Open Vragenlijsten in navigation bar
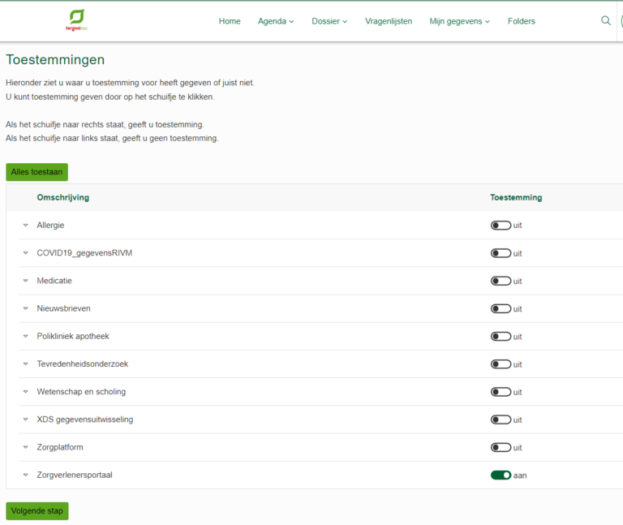 (389, 21)
